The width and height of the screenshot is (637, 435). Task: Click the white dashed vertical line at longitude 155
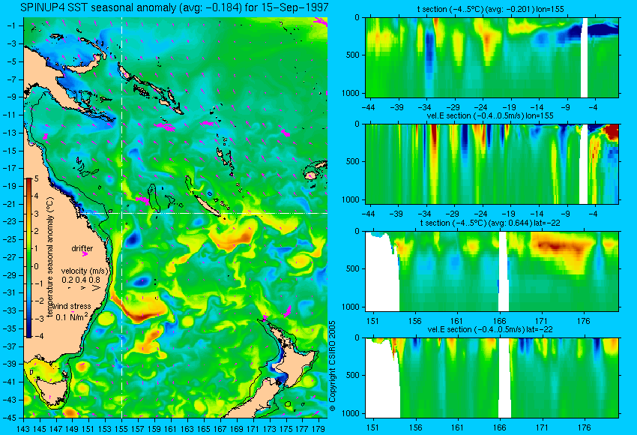(x=122, y=217)
